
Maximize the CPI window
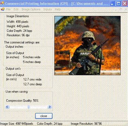point(118,3)
